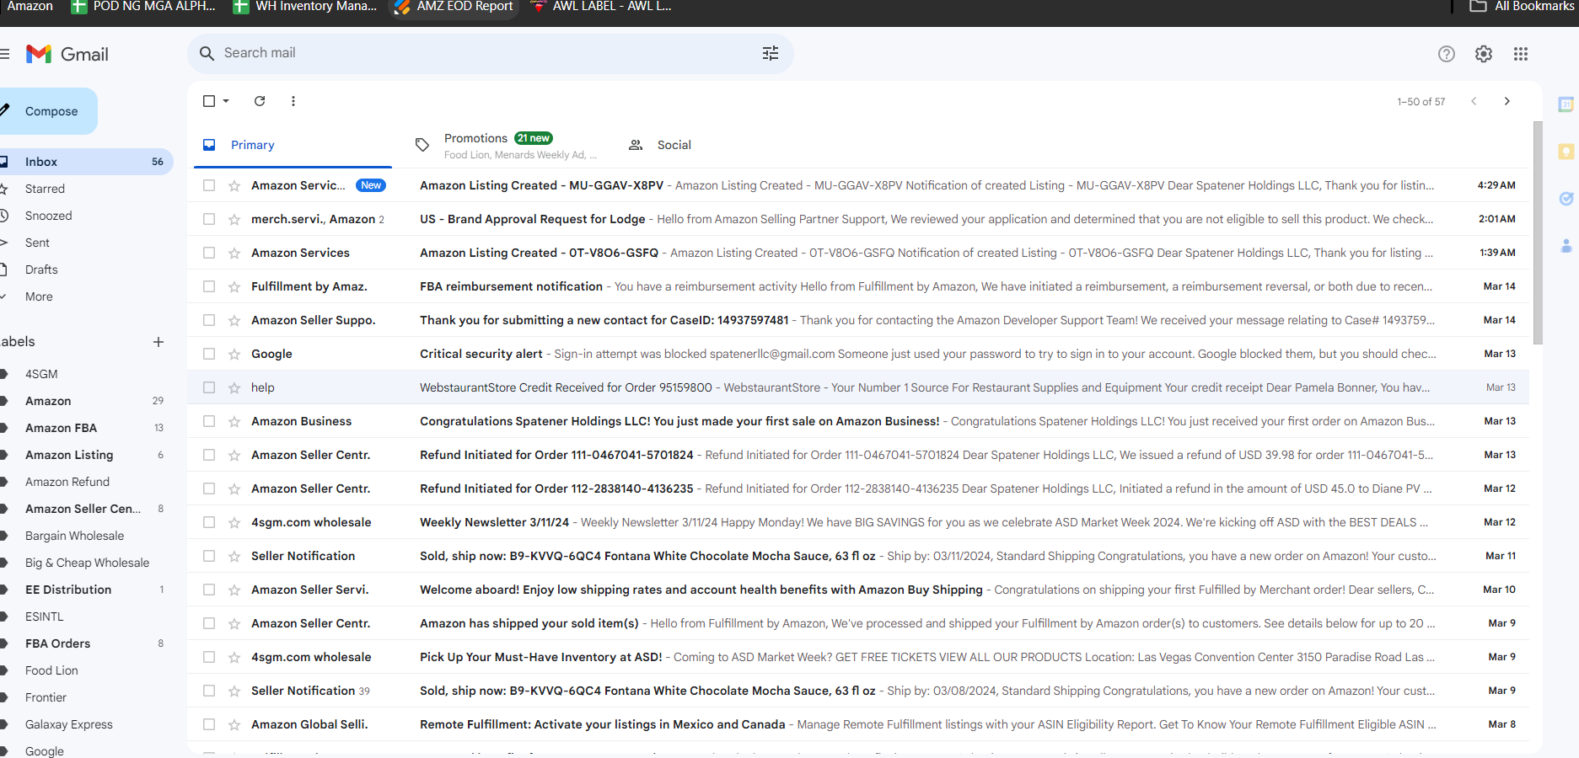Open the select-all dropdown arrow
This screenshot has width=1579, height=758.
tap(226, 101)
